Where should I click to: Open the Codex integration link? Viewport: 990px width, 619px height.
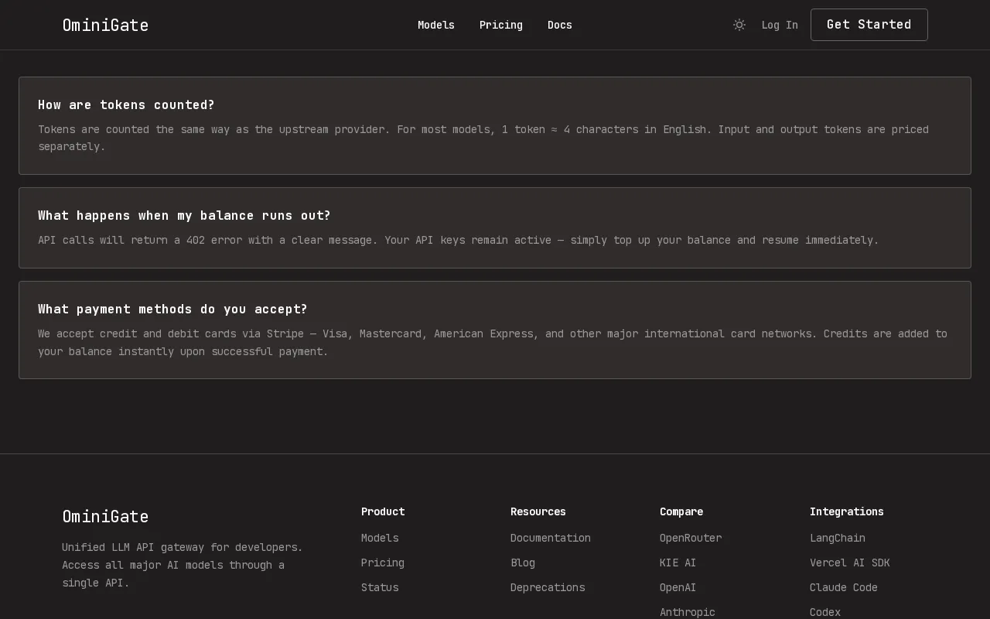(825, 611)
